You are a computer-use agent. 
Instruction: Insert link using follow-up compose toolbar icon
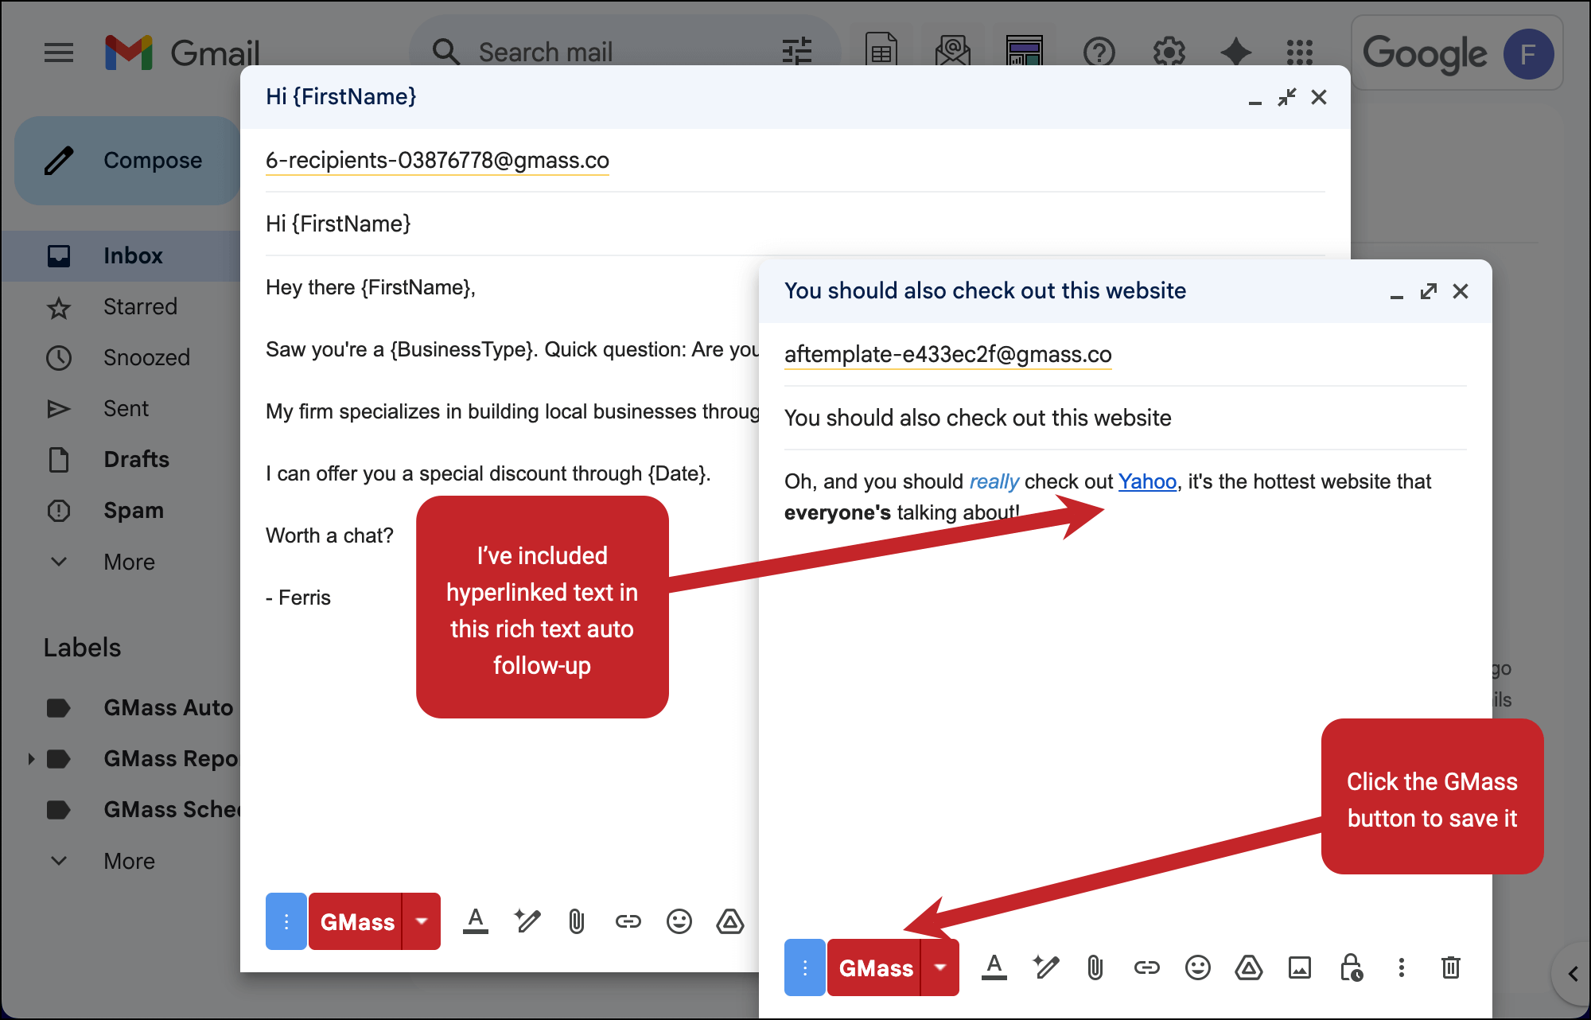1146,968
